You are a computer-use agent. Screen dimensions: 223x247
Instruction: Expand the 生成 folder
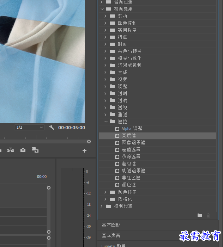coord(106,72)
